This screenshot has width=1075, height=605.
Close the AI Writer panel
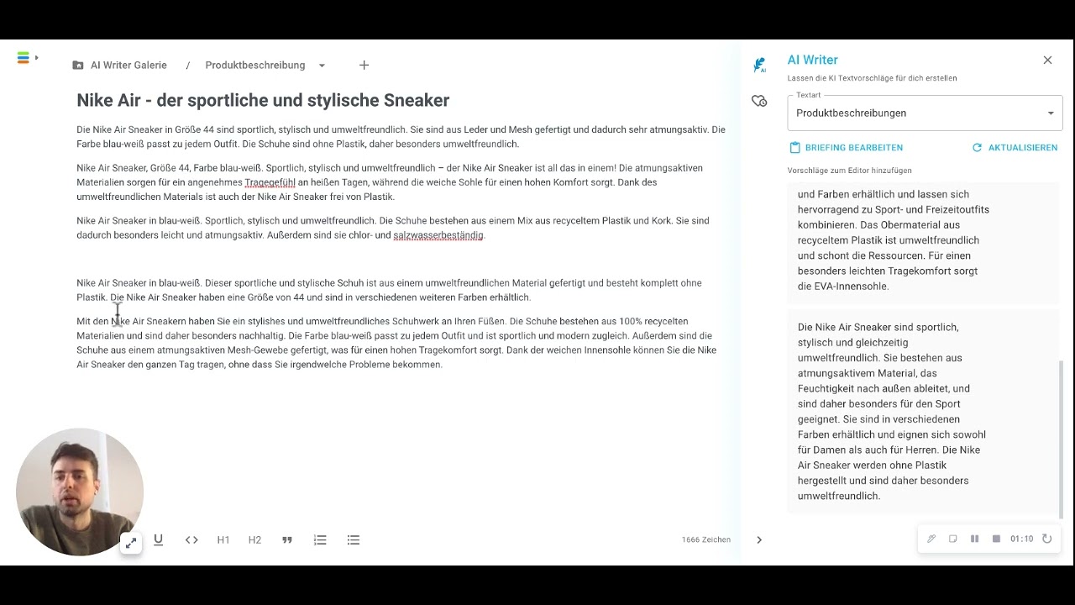tap(1047, 60)
